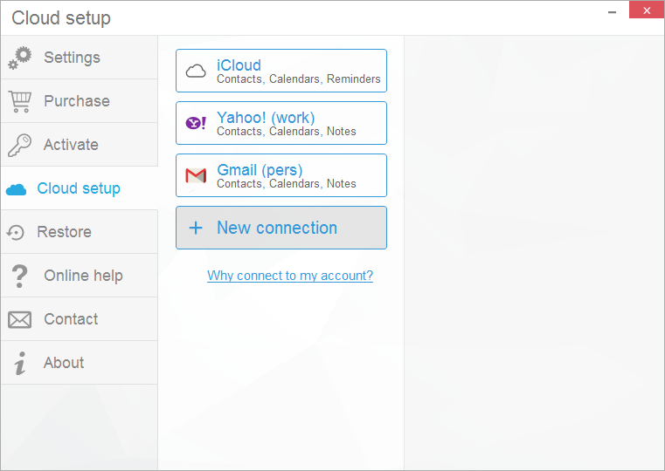Follow the 'Why connect to my account?' link

click(290, 276)
